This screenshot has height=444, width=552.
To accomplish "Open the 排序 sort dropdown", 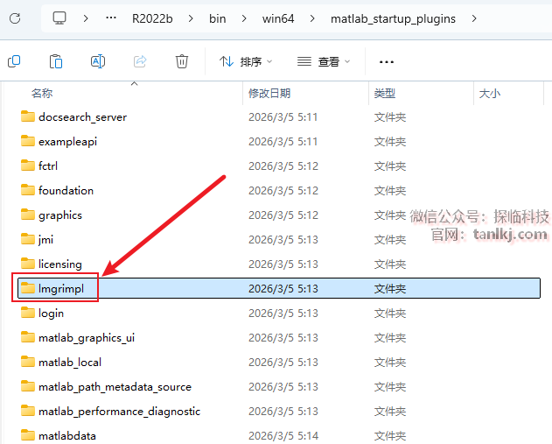I will click(x=246, y=61).
